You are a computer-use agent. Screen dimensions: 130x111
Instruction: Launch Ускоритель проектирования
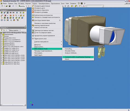(47, 36)
